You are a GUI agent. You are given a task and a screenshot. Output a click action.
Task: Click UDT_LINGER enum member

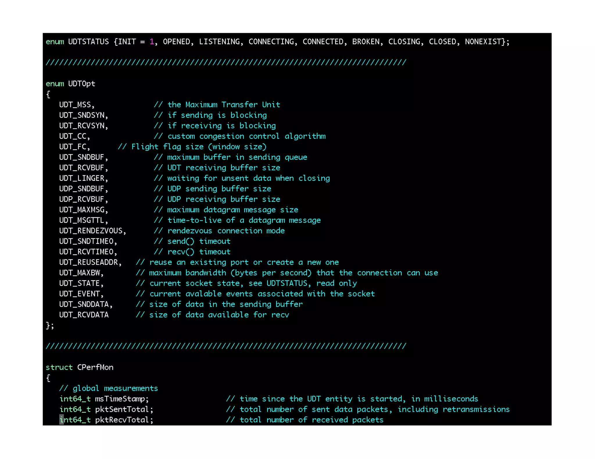pyautogui.click(x=82, y=178)
